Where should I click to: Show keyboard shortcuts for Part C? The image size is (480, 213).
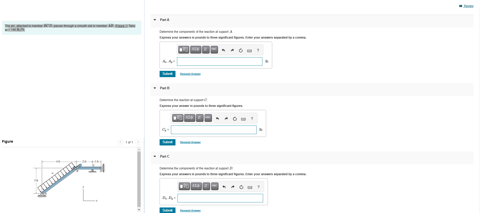coord(250,187)
